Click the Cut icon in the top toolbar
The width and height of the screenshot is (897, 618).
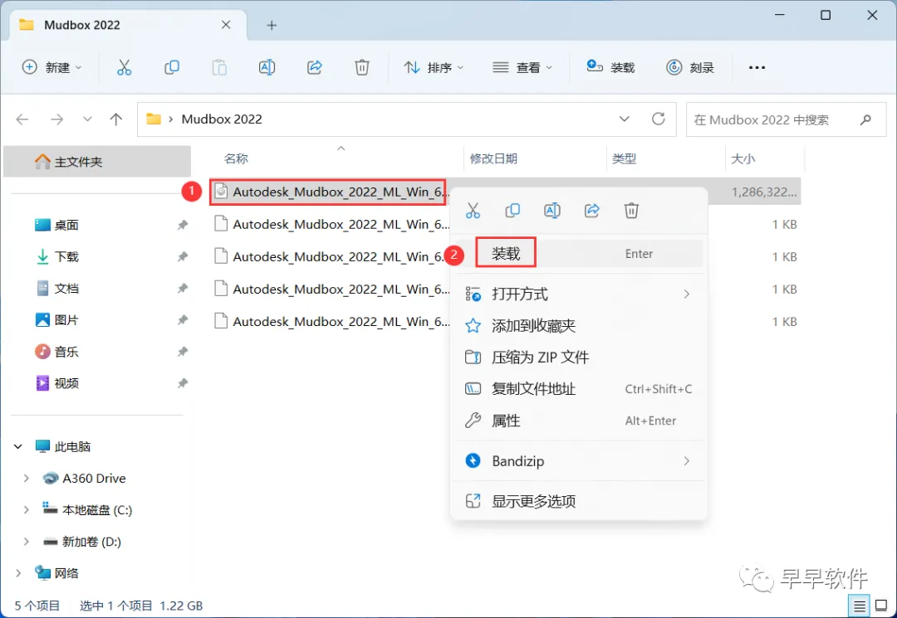[124, 67]
